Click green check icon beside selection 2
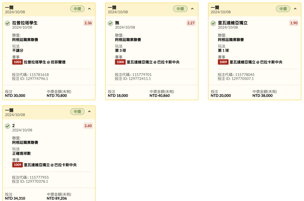Viewport: 304px width, 201px height. coord(8,126)
